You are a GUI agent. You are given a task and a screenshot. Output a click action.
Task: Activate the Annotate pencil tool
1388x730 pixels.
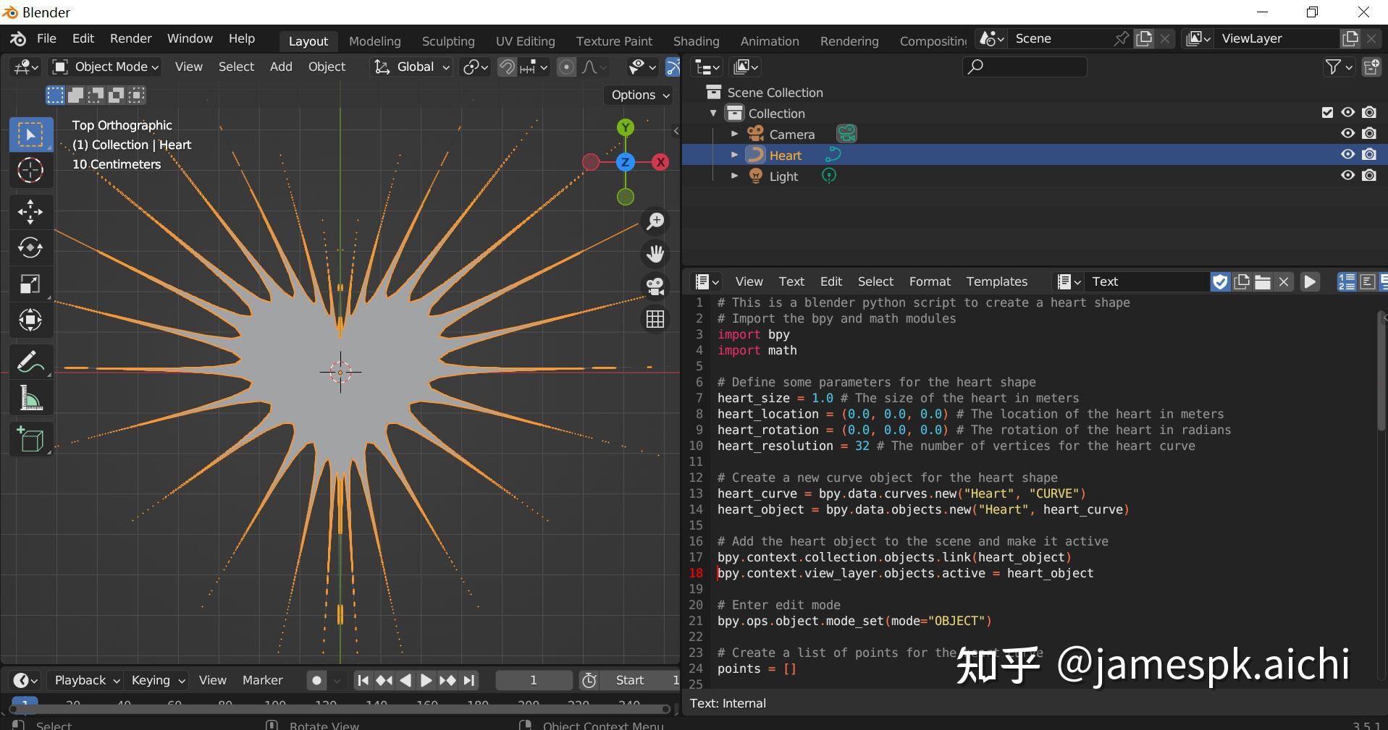[30, 362]
